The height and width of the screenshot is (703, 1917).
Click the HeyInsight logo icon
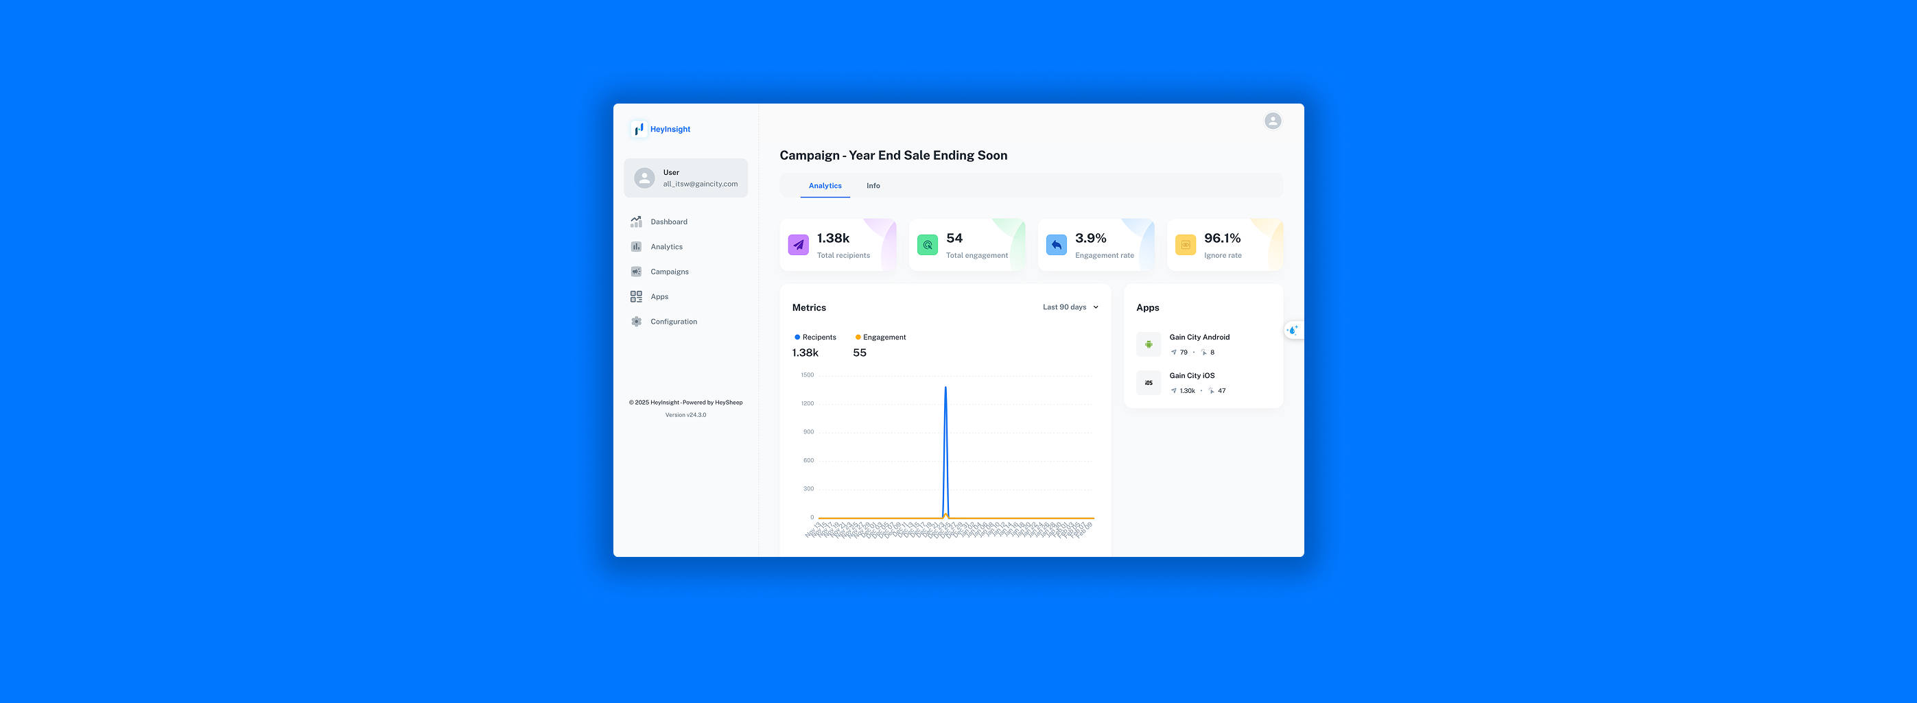[x=639, y=129]
